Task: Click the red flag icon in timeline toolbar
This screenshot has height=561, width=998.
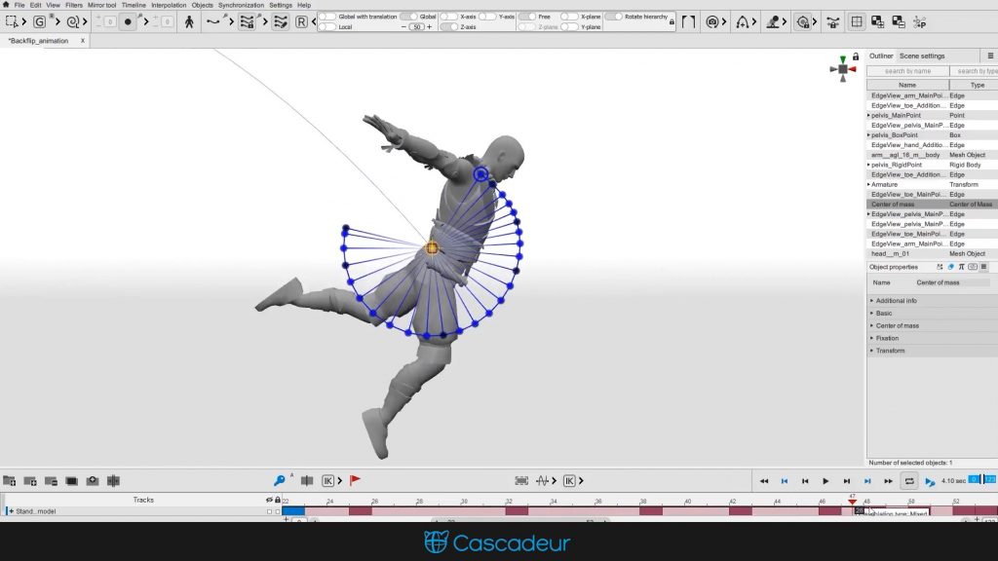Action: (x=355, y=480)
